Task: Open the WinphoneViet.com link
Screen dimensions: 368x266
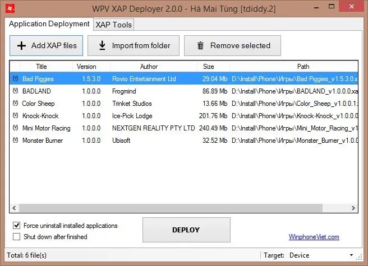Action: (x=314, y=237)
